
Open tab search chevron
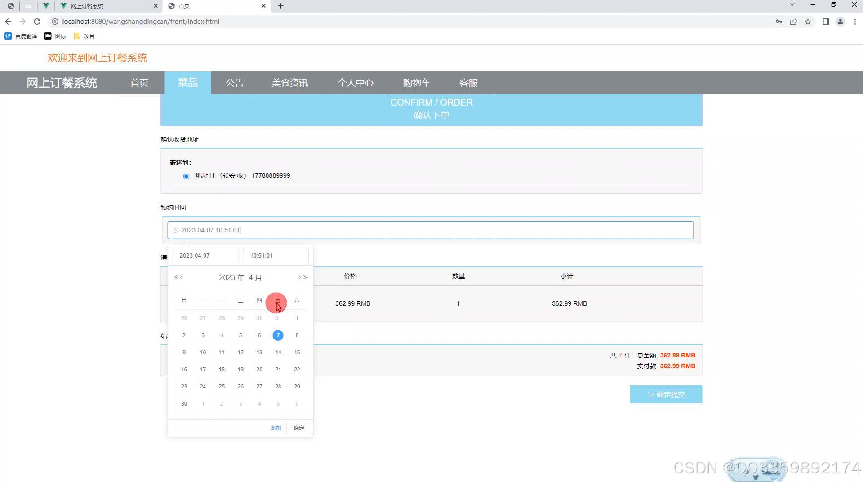pos(792,5)
